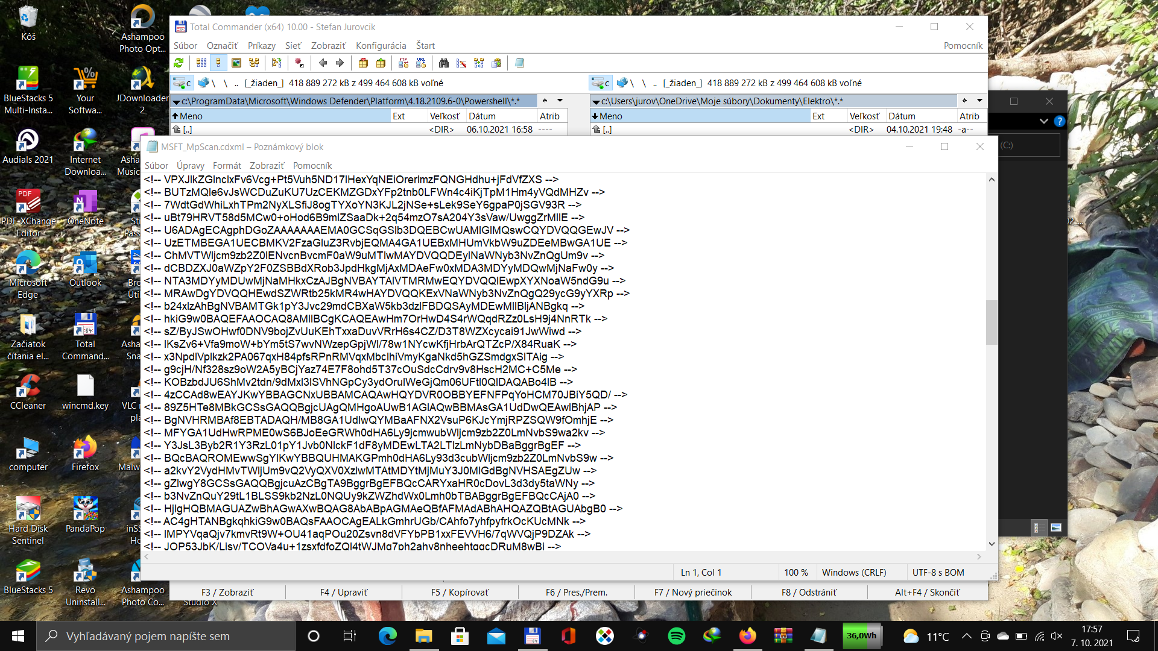The height and width of the screenshot is (651, 1158).
Task: Click the Pack files icon
Action: pos(363,63)
